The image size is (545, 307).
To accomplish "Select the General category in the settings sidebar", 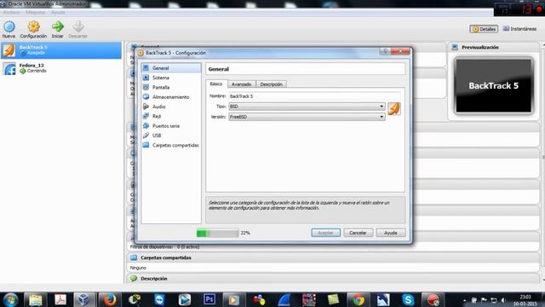I will (x=171, y=68).
